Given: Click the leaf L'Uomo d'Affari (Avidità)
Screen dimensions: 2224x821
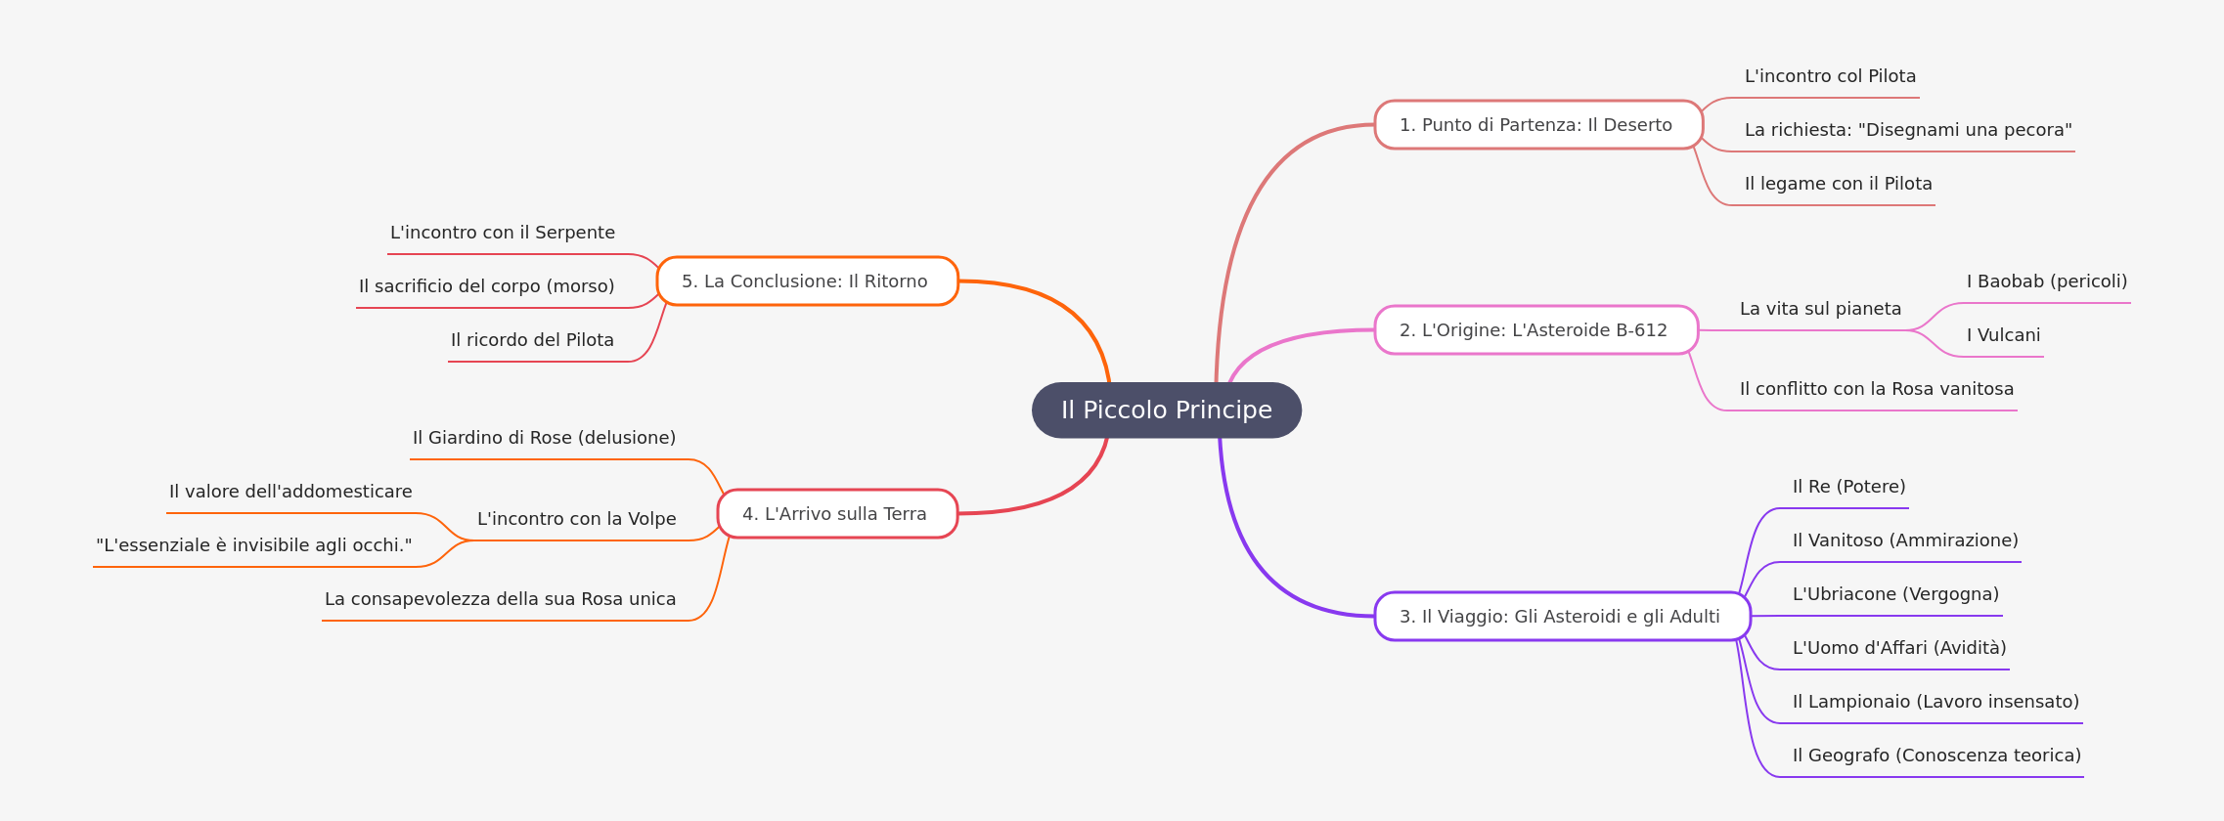Looking at the screenshot, I should click(x=1899, y=648).
